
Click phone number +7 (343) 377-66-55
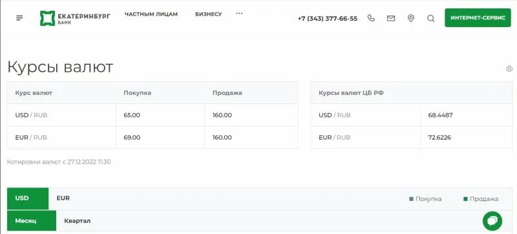328,19
